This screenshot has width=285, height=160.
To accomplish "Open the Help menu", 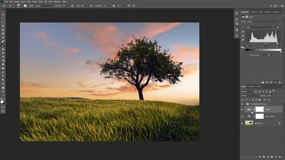I will click(x=64, y=2).
